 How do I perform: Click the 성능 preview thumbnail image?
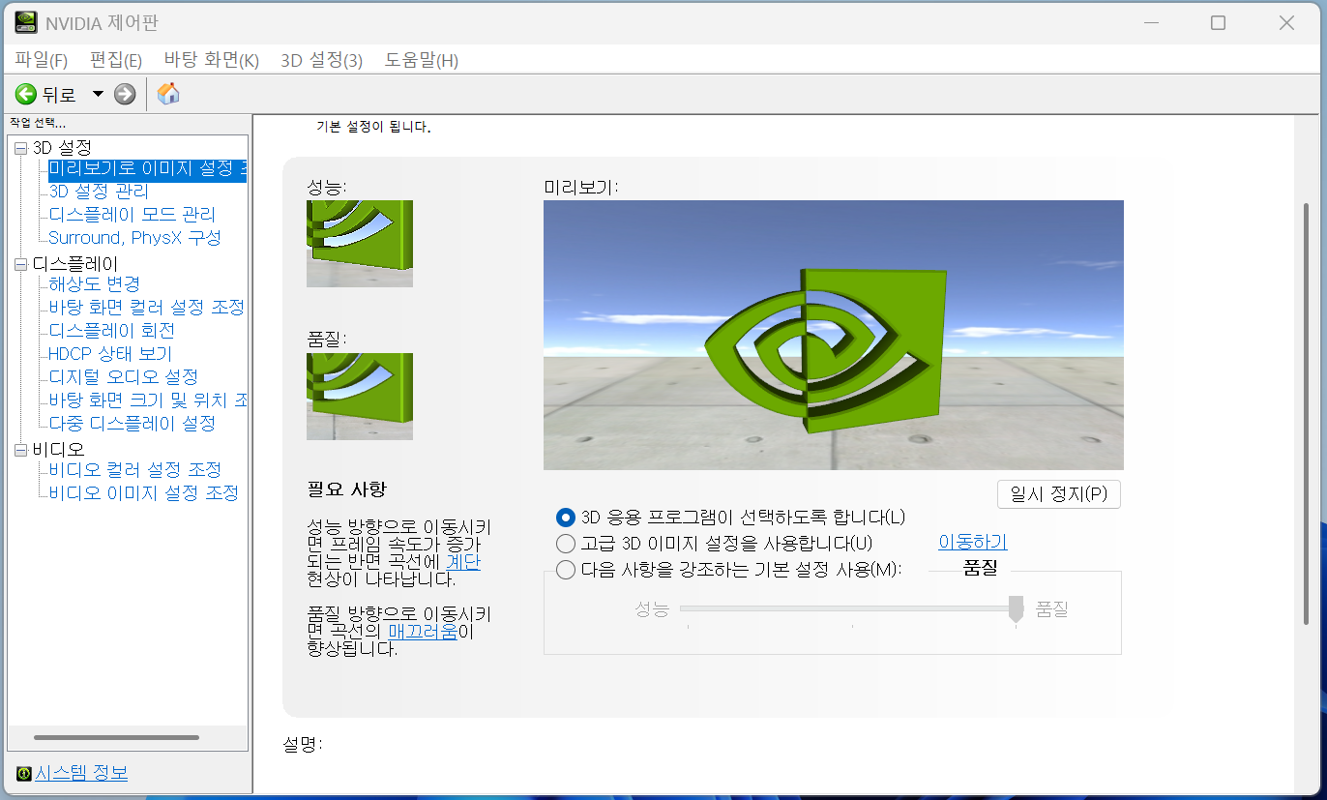click(x=359, y=244)
